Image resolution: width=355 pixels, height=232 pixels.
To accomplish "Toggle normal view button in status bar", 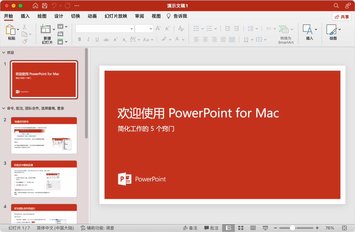I will coord(228,228).
